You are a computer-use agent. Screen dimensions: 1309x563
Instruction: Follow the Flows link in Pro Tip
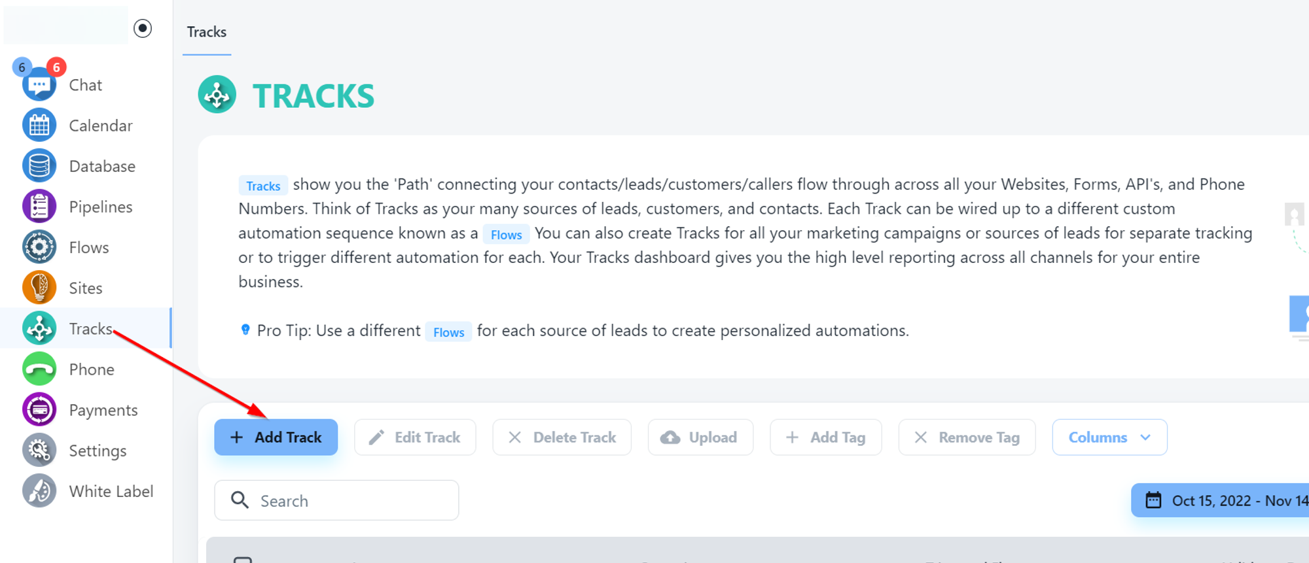coord(448,332)
